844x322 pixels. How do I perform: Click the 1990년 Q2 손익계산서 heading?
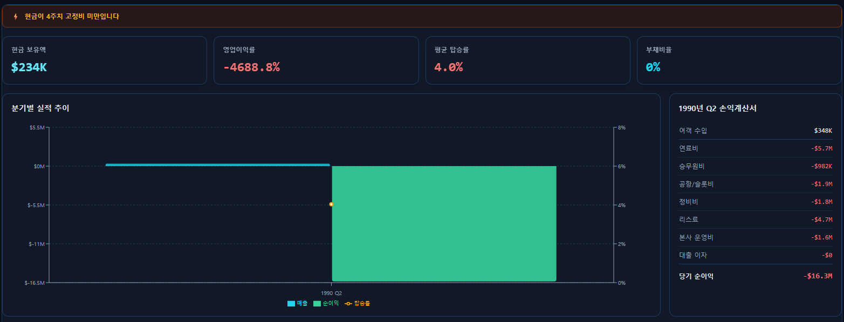717,108
